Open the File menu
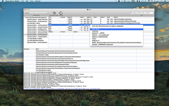 [23, 1]
